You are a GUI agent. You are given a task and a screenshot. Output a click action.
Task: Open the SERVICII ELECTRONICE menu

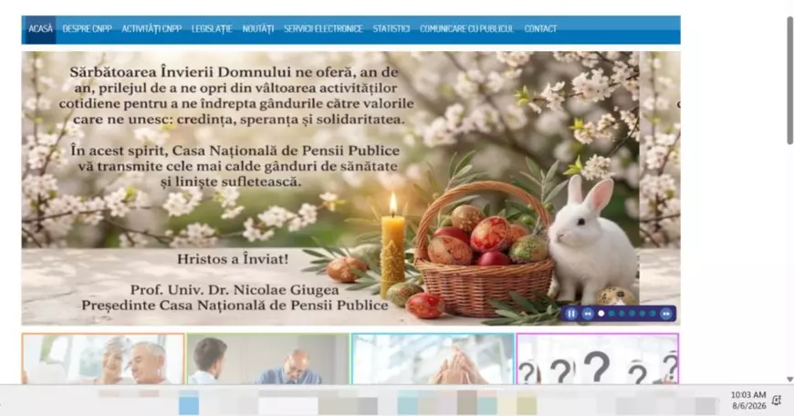coord(323,29)
